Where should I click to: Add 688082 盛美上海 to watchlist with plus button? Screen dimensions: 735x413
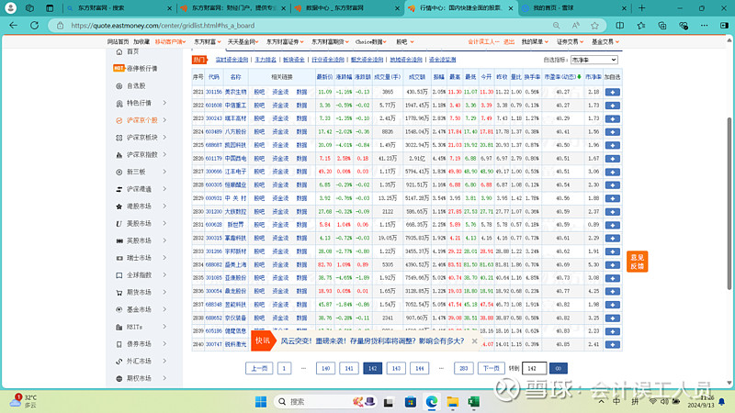click(x=612, y=265)
